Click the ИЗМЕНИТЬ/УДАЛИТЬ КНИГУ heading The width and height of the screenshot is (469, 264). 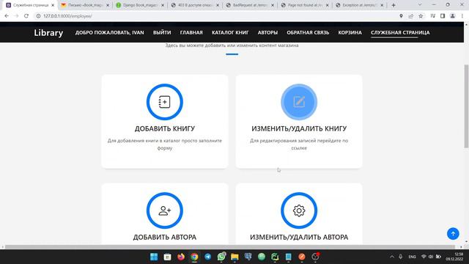(x=299, y=128)
